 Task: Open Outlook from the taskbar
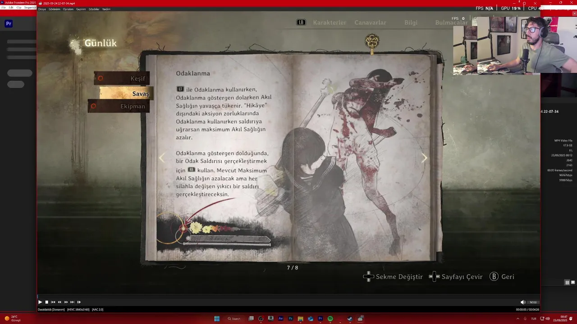pos(310,319)
